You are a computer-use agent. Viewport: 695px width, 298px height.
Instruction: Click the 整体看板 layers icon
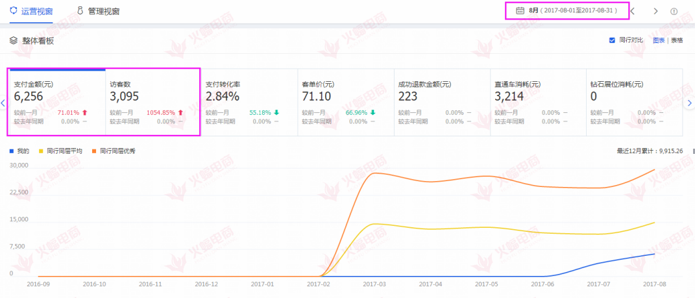point(13,40)
